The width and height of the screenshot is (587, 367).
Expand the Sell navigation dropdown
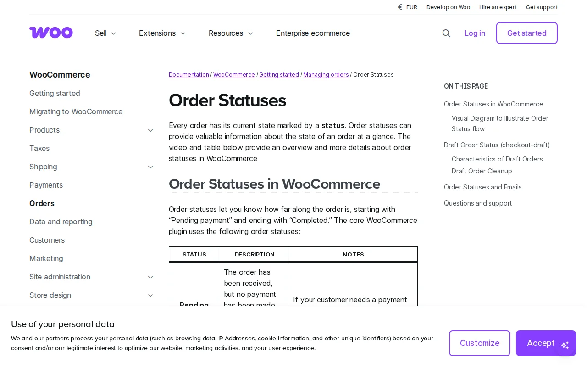coord(113,33)
